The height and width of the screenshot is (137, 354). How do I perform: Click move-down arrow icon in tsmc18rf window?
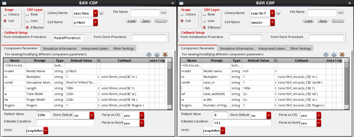pyautogui.click(x=334, y=55)
